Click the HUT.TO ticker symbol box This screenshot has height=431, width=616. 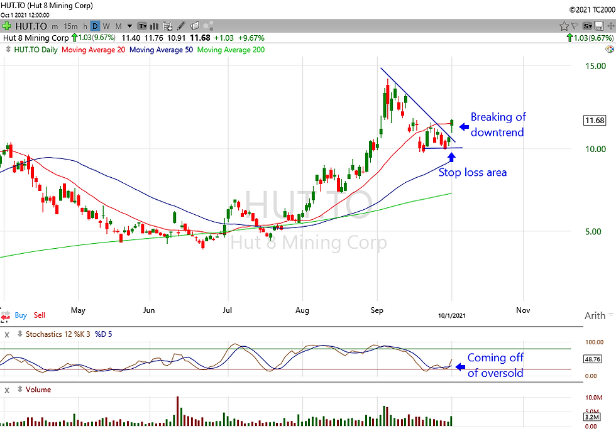point(31,26)
